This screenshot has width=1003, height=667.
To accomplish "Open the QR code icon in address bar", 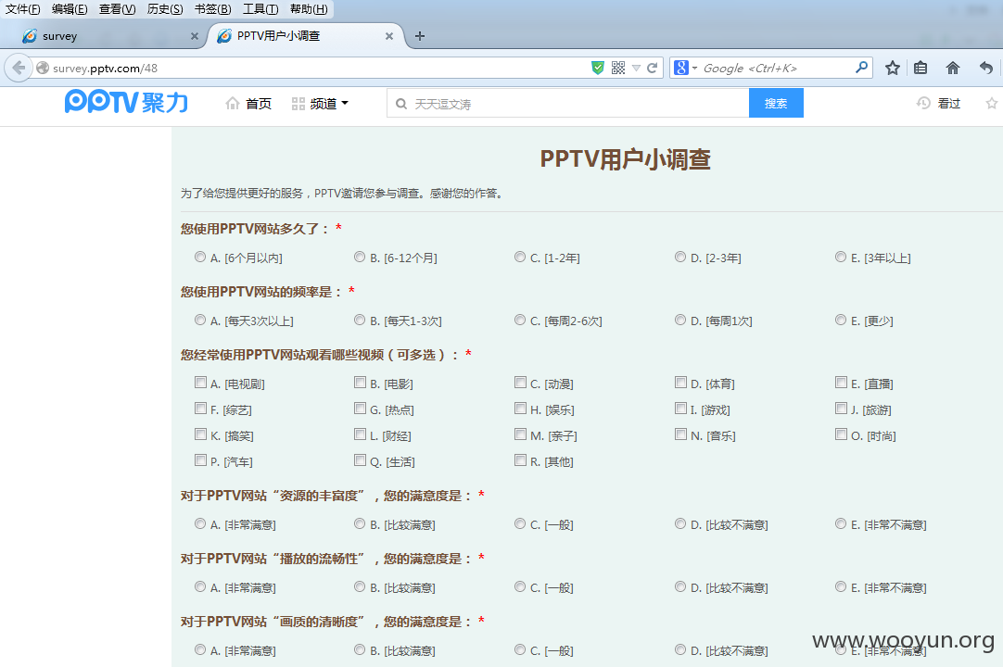I will [618, 68].
